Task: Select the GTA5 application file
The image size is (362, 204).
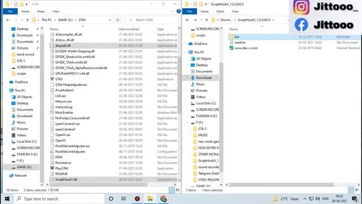Action: (x=59, y=79)
